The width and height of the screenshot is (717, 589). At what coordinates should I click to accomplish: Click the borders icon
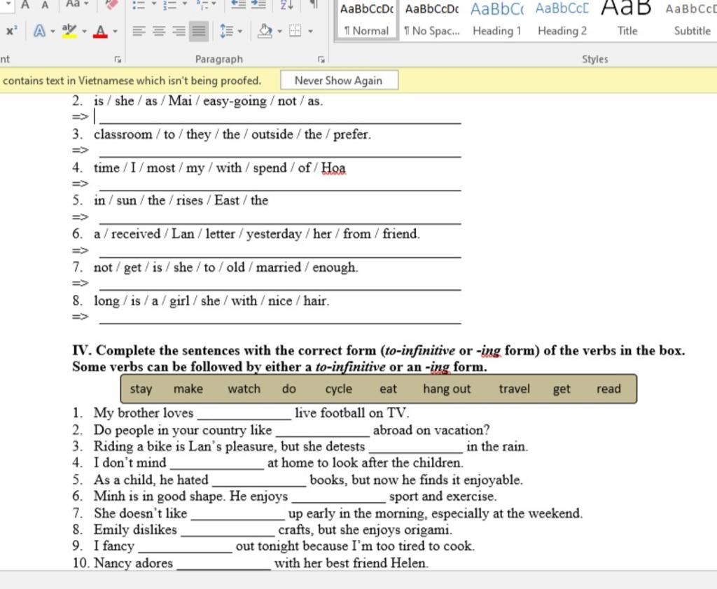[x=295, y=31]
